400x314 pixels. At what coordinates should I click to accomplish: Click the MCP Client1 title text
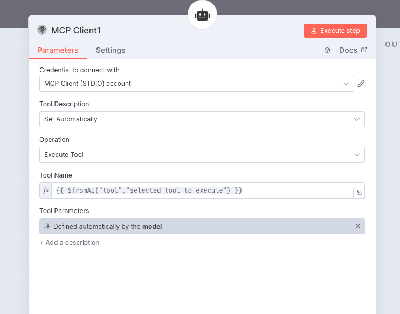(76, 30)
